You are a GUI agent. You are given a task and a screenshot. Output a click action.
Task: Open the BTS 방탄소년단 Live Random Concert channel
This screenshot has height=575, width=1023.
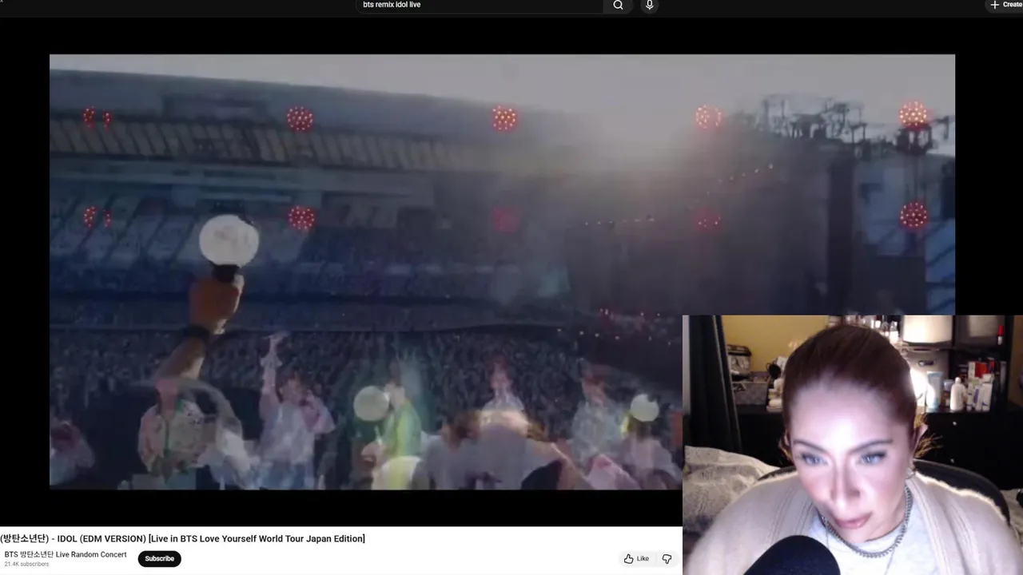(66, 554)
